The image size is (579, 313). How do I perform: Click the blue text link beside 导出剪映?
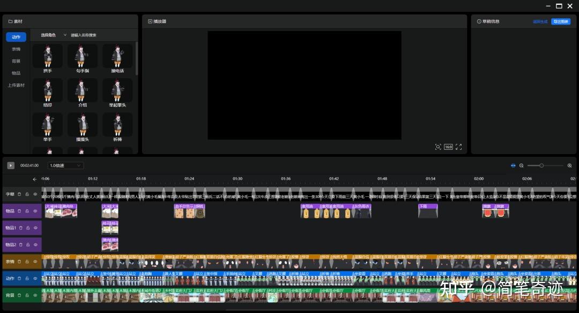(x=540, y=21)
